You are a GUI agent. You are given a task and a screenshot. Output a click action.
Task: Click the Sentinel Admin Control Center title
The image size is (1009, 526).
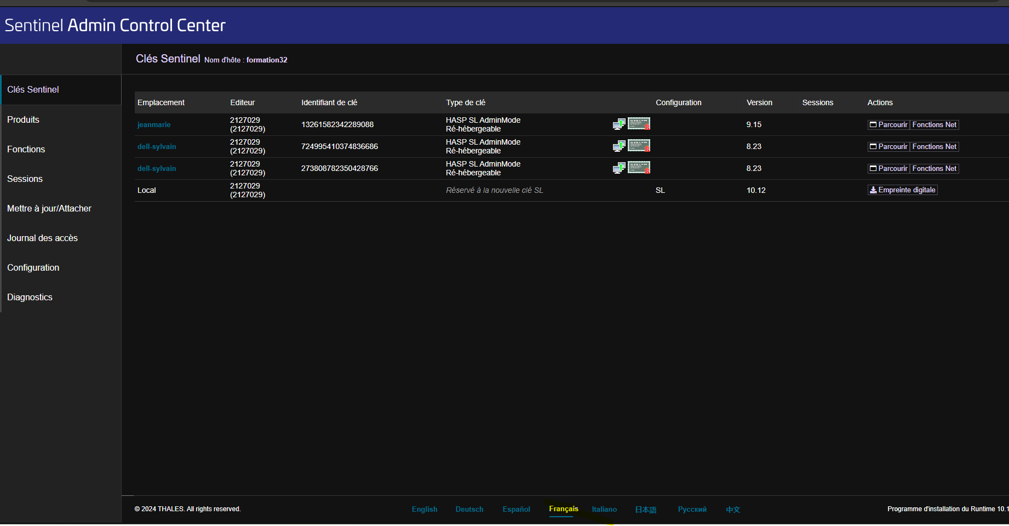click(x=115, y=25)
